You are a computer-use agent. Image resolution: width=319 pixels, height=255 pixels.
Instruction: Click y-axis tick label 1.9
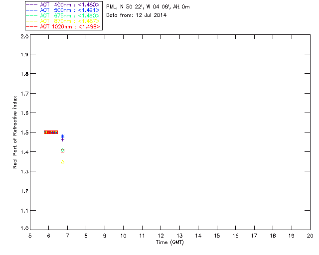[24, 54]
